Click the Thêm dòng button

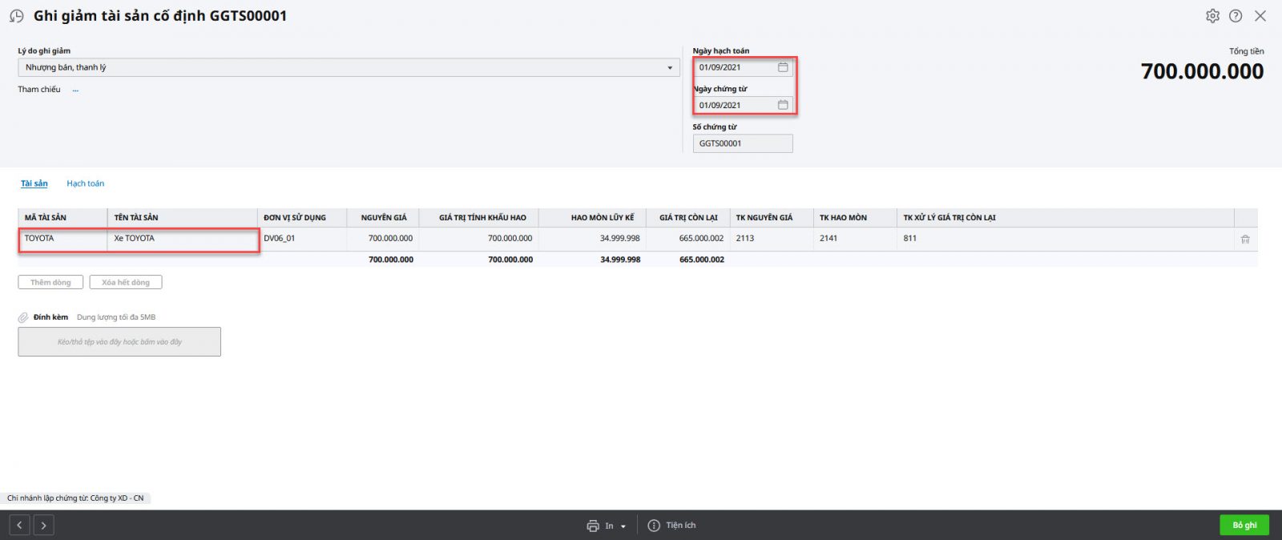coord(50,282)
